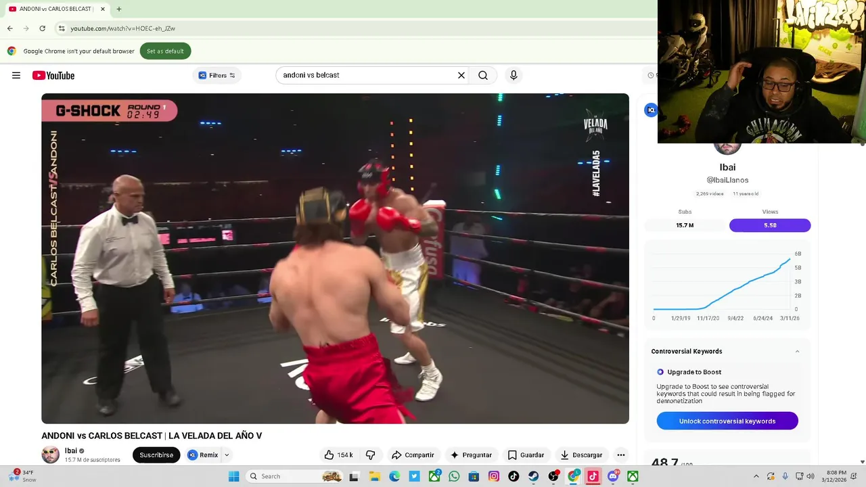
Task: Click the Ibai channel avatar below the video
Action: coord(50,455)
